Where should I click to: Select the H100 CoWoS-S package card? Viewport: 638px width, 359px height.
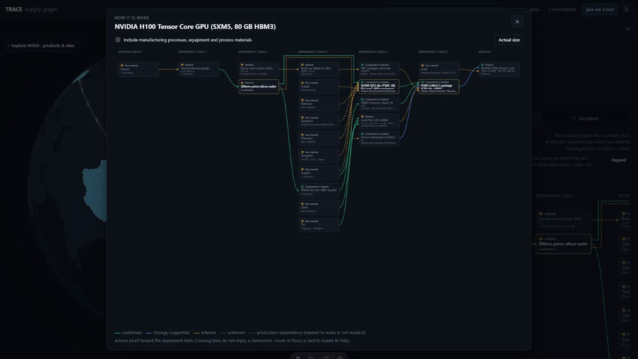click(x=439, y=86)
